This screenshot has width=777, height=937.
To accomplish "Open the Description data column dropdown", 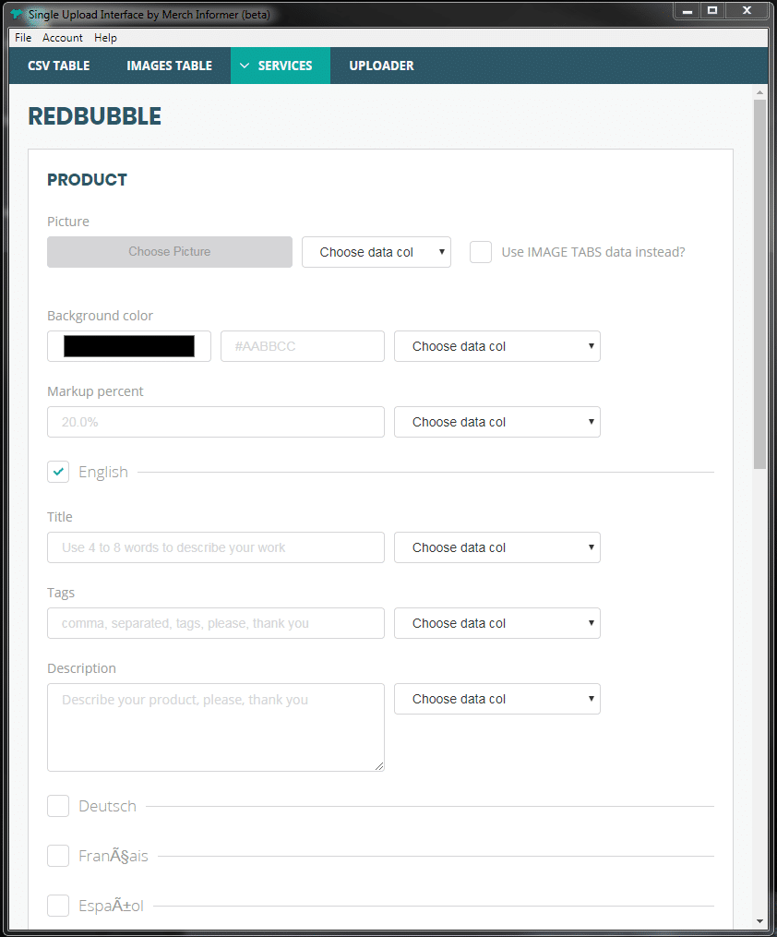I will pyautogui.click(x=496, y=699).
